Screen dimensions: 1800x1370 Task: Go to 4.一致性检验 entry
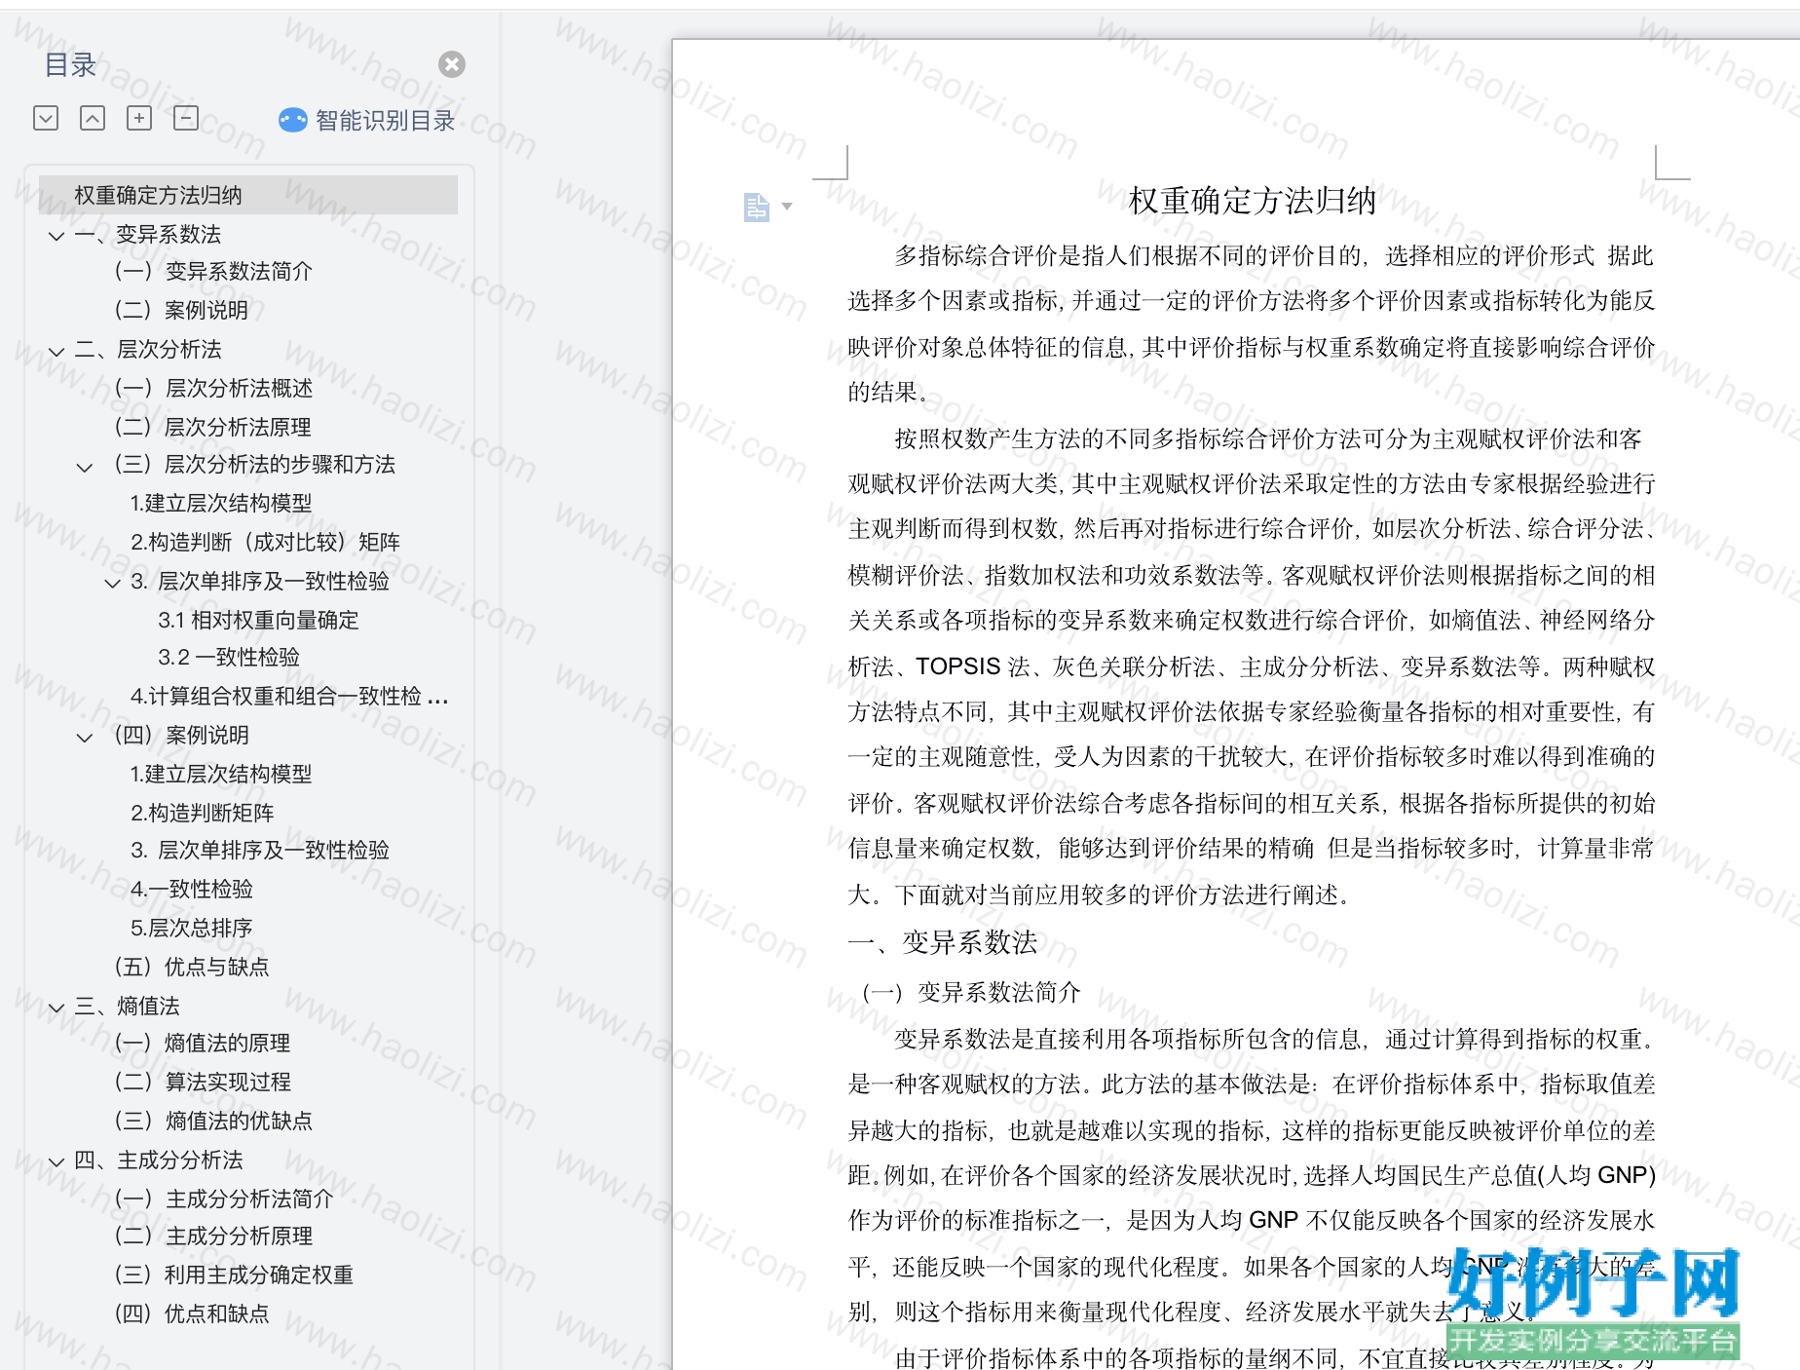click(x=191, y=889)
